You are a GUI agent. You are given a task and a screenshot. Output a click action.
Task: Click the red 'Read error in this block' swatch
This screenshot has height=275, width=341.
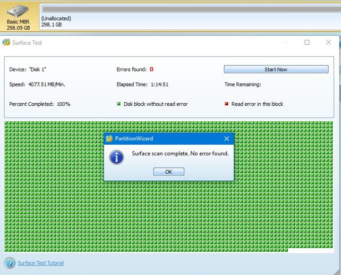(226, 104)
